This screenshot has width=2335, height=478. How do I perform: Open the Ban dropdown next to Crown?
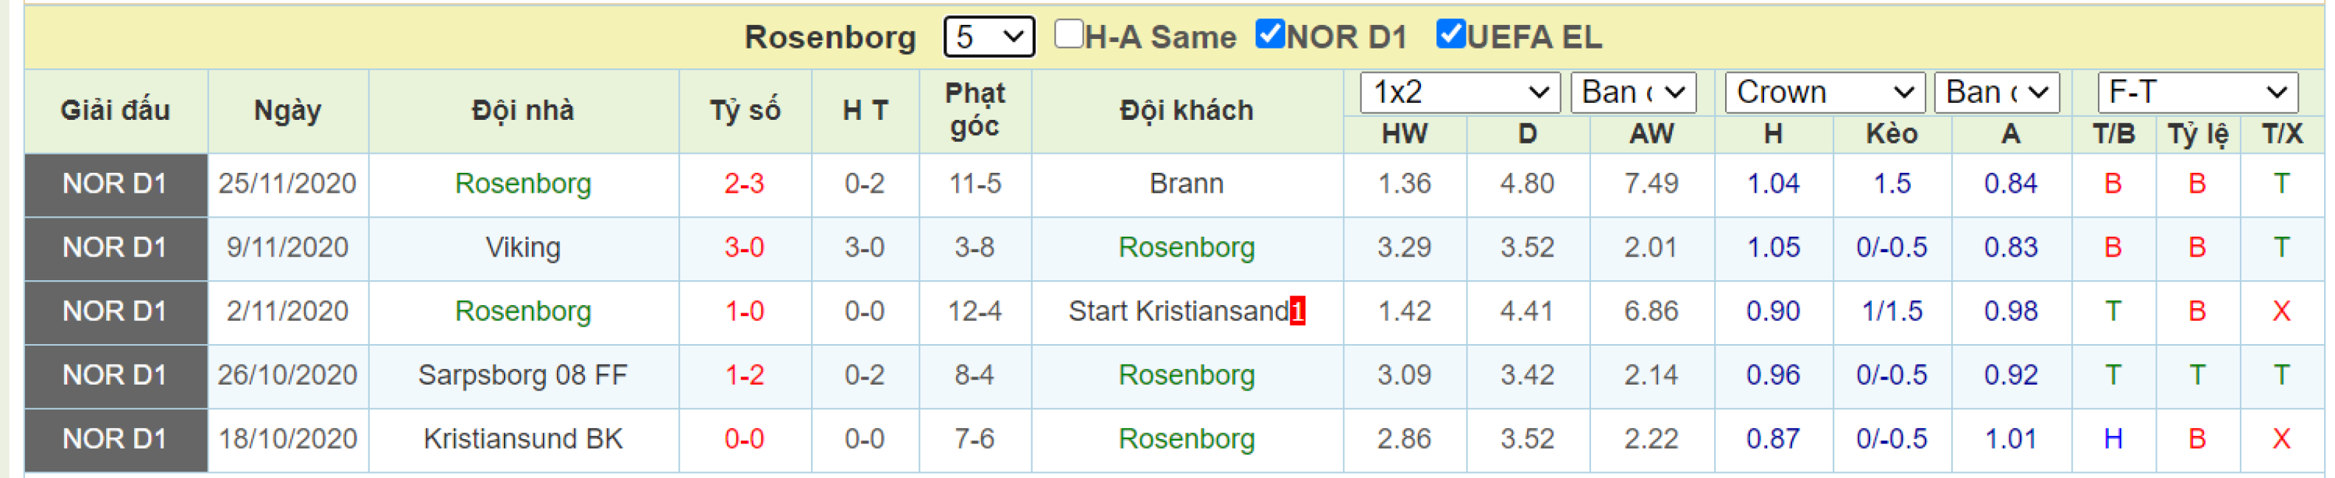point(1997,93)
